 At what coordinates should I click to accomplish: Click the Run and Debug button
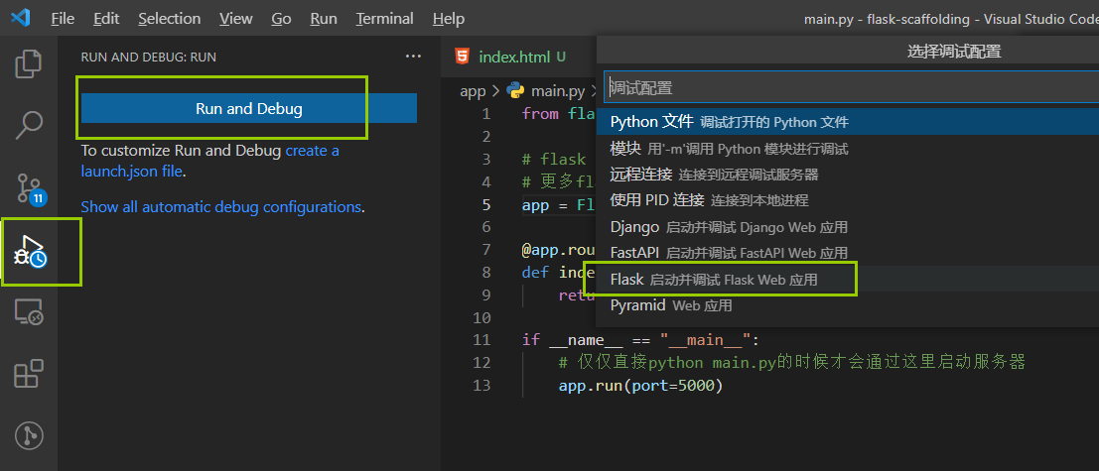coord(249,109)
